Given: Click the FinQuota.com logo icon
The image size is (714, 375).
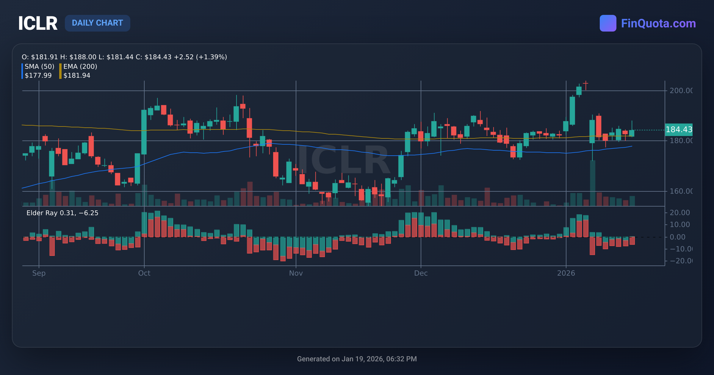Looking at the screenshot, I should pos(609,22).
